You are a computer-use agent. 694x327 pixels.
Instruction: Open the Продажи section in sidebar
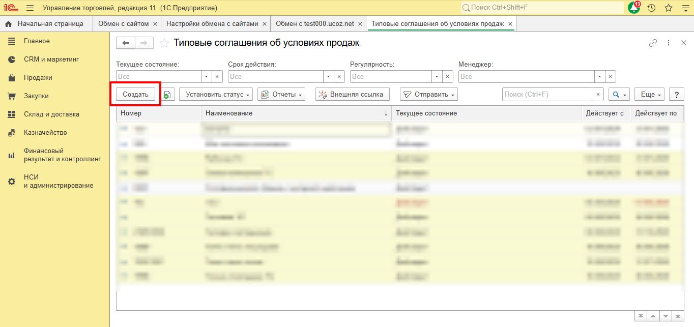tap(38, 78)
